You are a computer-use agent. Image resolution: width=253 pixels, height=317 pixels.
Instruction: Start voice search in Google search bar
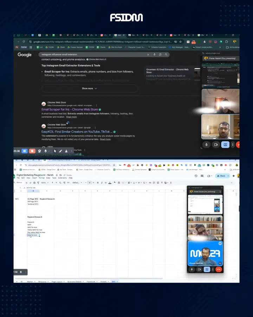point(154,55)
